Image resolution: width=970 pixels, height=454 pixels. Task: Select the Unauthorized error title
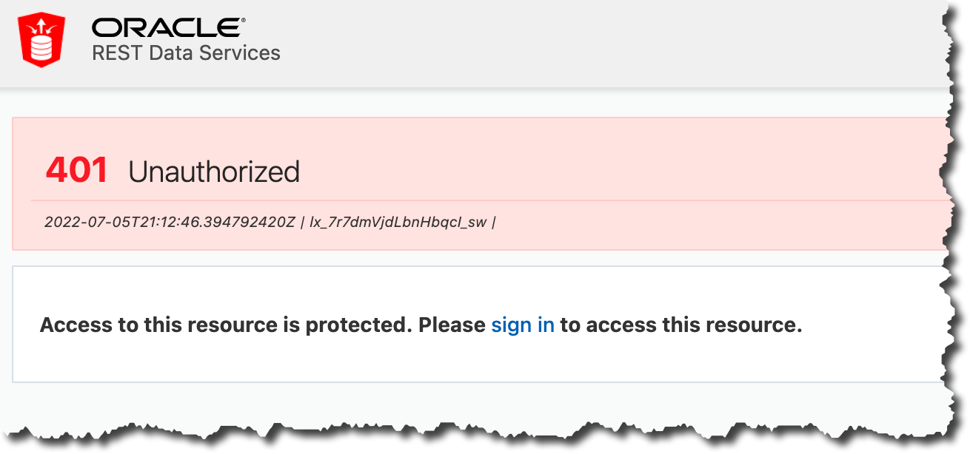(x=213, y=171)
